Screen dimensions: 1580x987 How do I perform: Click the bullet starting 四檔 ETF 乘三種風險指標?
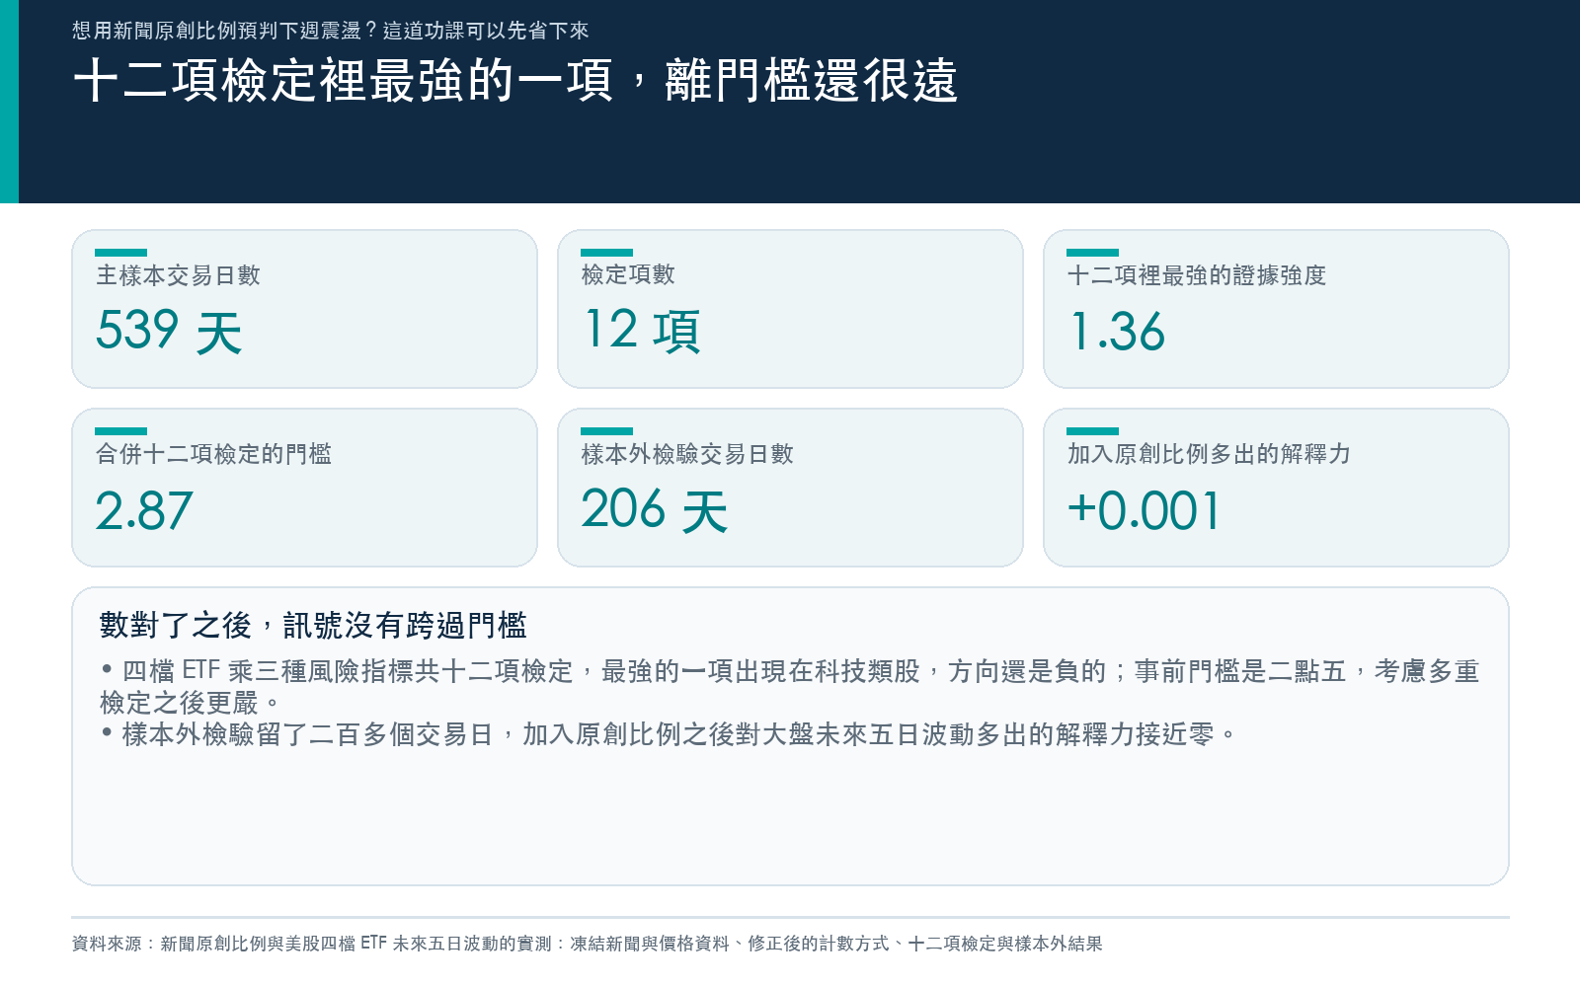pyautogui.click(x=790, y=687)
